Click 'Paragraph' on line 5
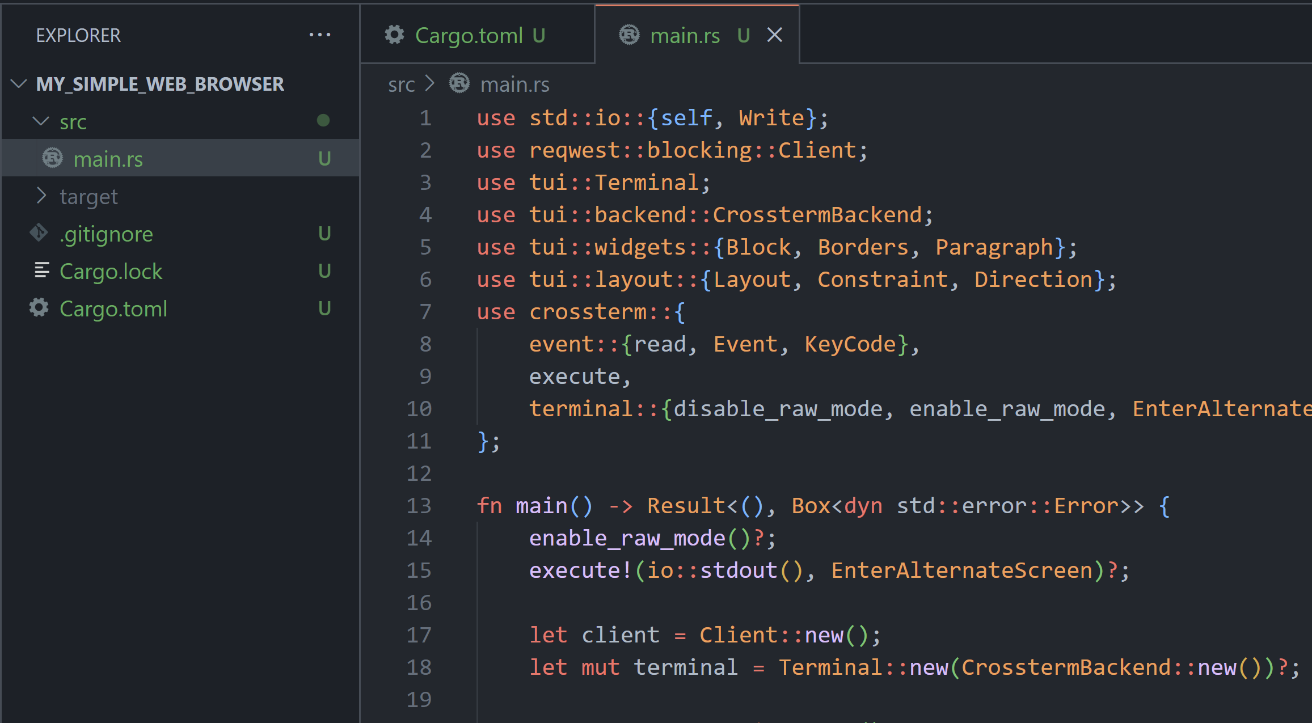The width and height of the screenshot is (1312, 723). pos(994,247)
